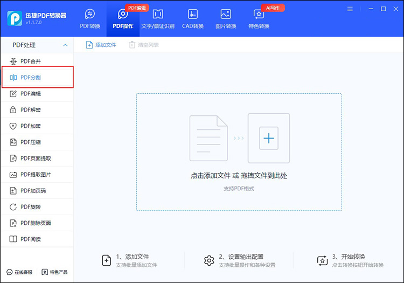404x283 pixels.
Task: Click the PDF删除页面 icon
Action: [13, 223]
